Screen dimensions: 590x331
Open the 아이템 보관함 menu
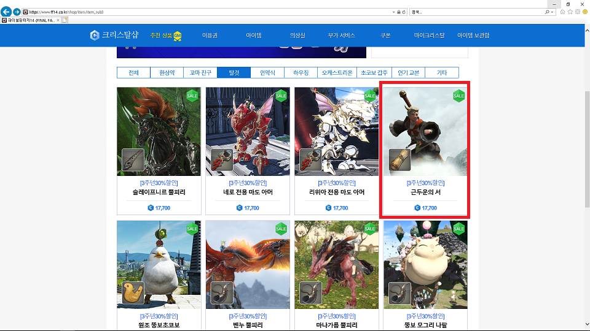[x=473, y=36]
